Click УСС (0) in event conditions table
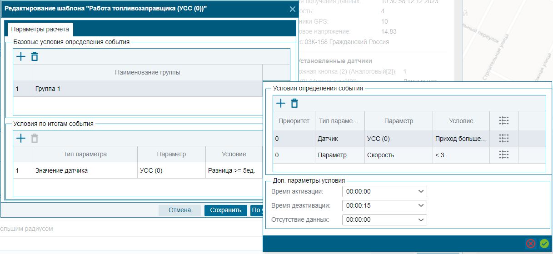The height and width of the screenshot is (254, 553). [x=399, y=139]
